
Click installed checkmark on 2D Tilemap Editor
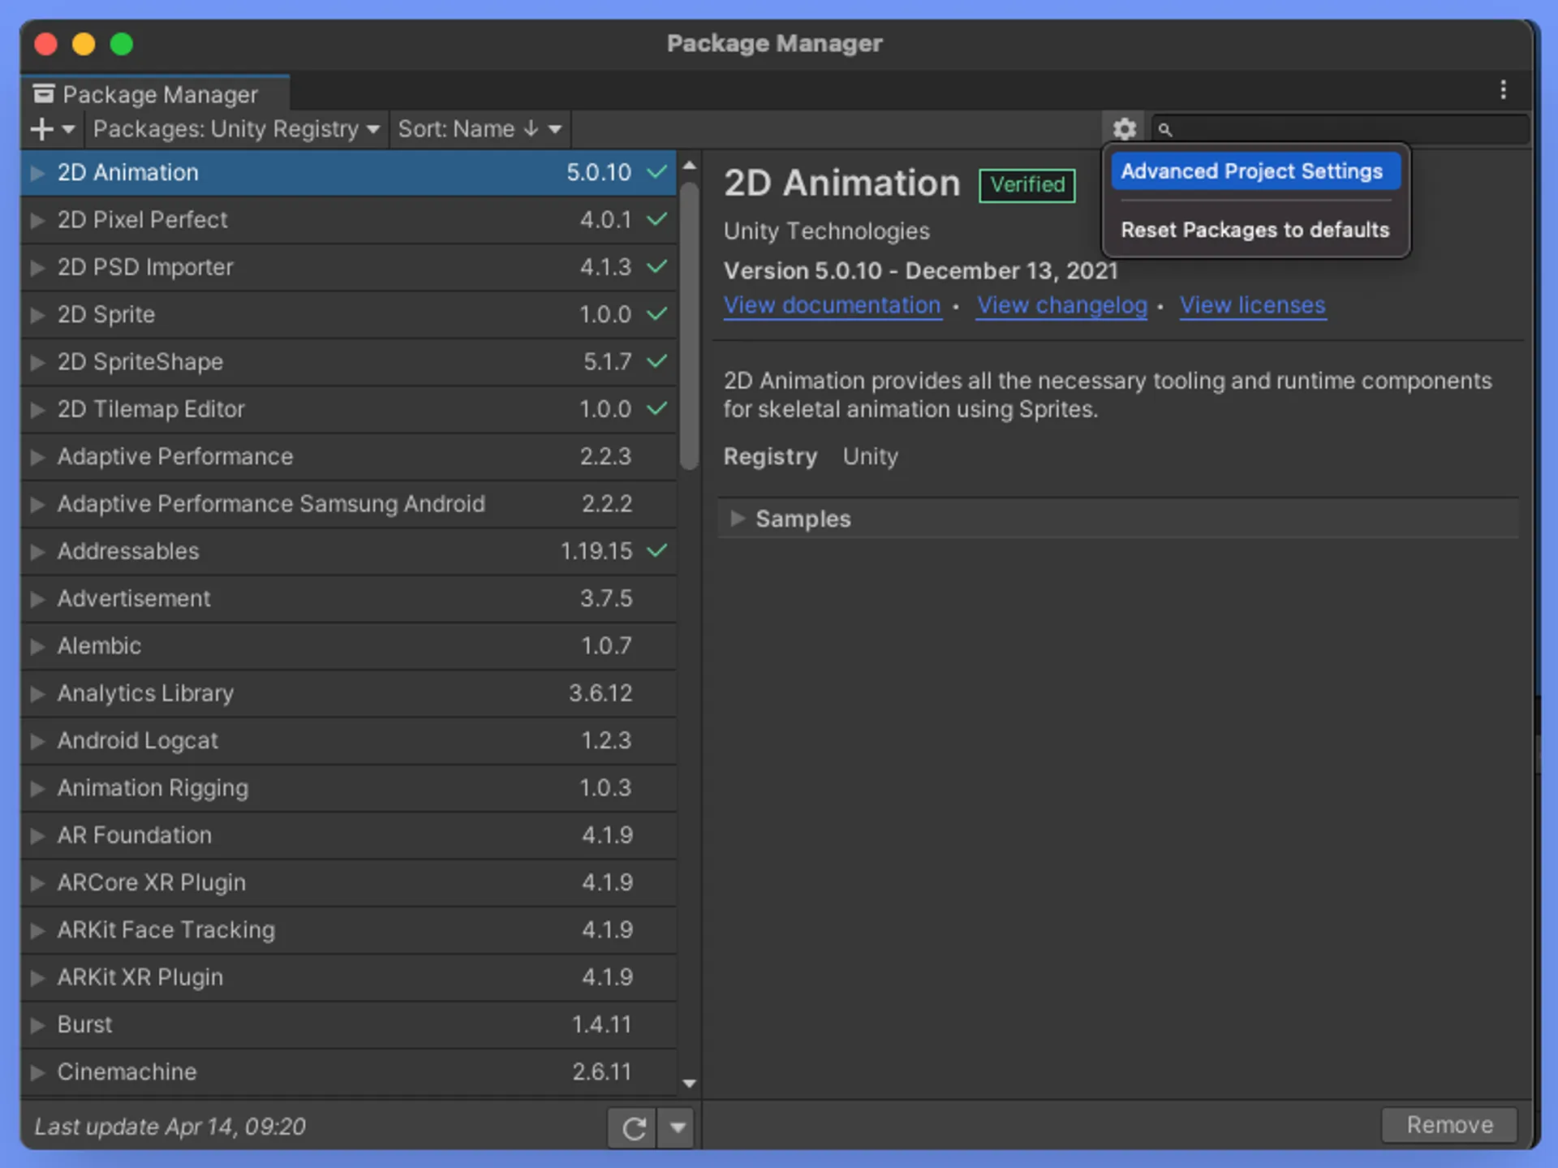(x=656, y=408)
